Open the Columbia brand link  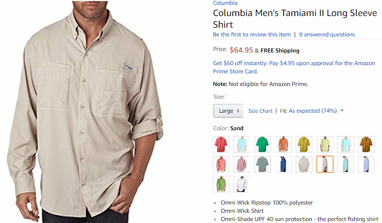(x=225, y=3)
